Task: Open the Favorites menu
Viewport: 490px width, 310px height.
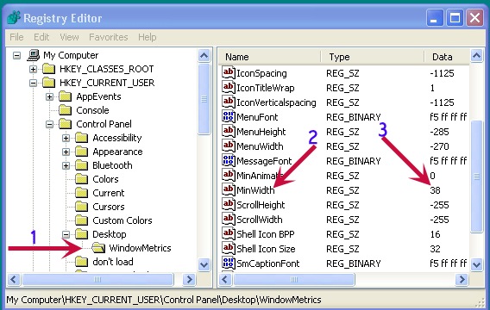Action: pyautogui.click(x=109, y=37)
